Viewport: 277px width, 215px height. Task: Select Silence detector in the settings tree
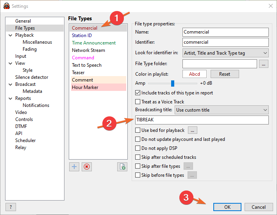32,77
